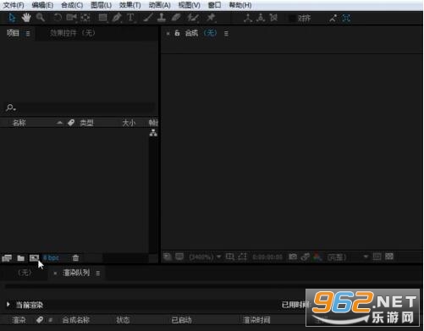Sort project items by 类型 column

click(86, 123)
